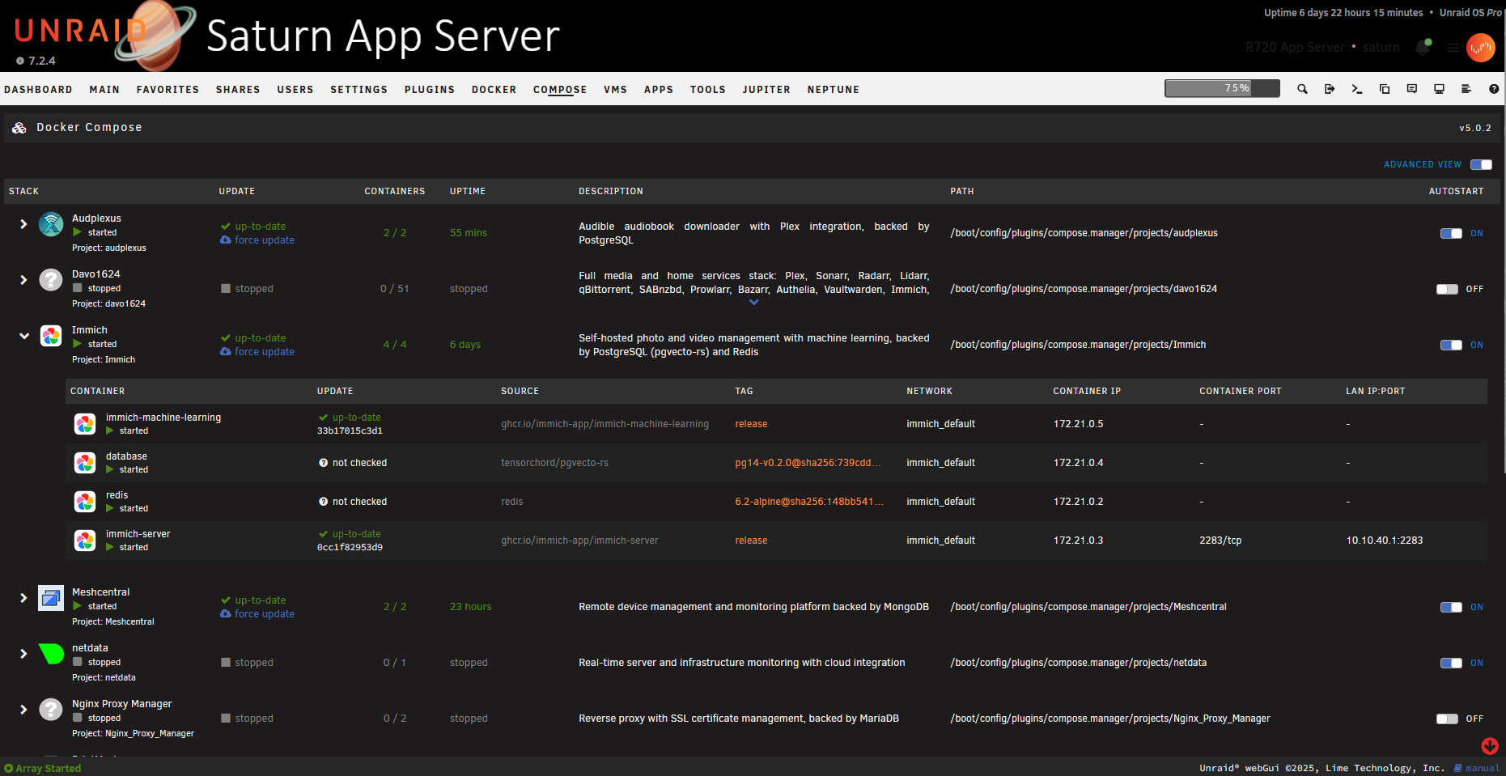The image size is (1506, 776).
Task: Force update the Immich stack
Action: [257, 352]
